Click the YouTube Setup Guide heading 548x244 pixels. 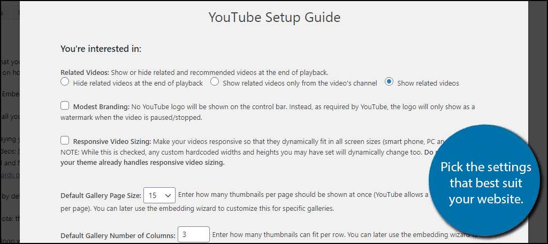[x=275, y=17]
